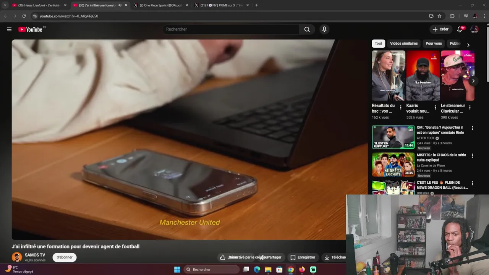The image size is (489, 275).
Task: Open a new browser tab
Action: pyautogui.click(x=256, y=5)
